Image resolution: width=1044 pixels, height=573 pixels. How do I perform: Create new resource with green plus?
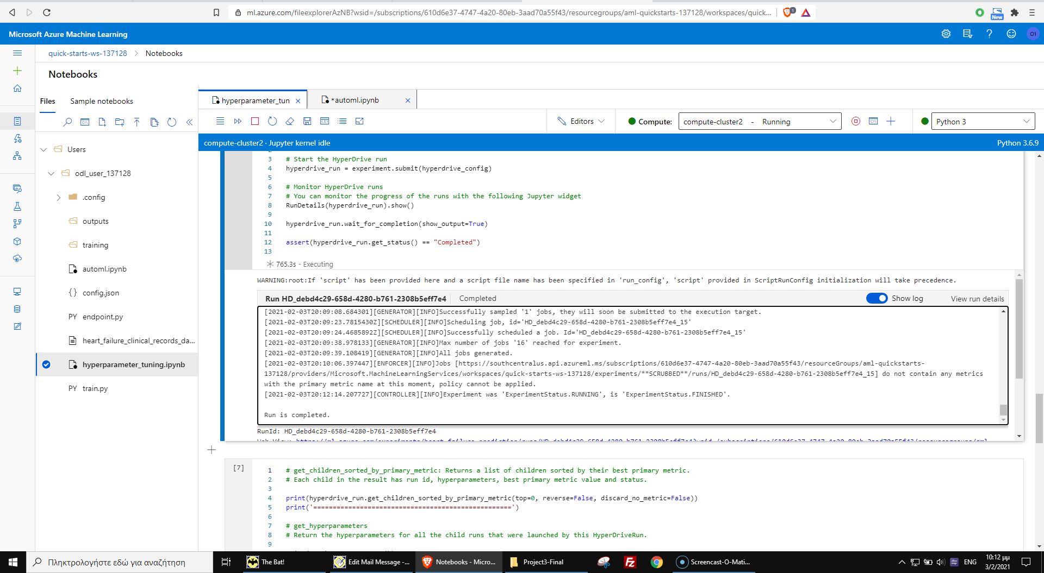click(17, 71)
